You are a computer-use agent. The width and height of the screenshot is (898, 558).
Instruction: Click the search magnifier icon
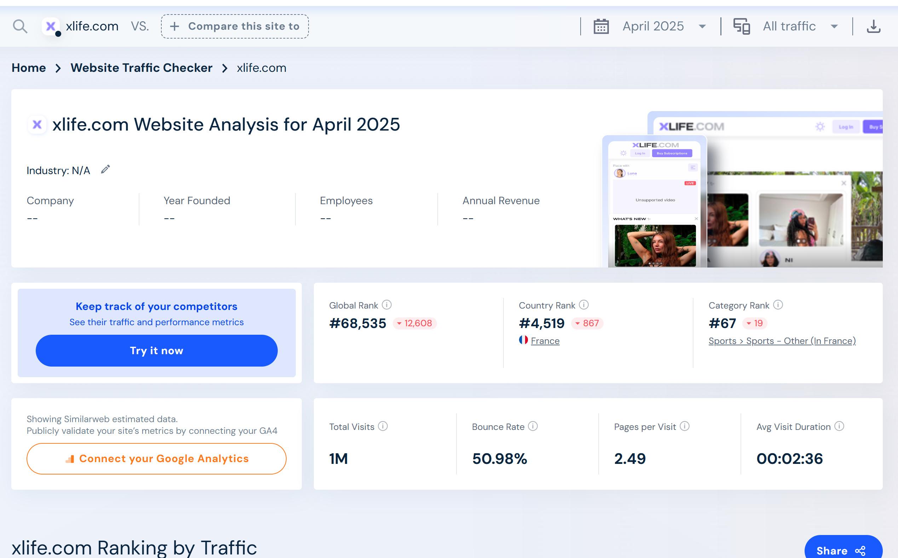[x=20, y=26]
